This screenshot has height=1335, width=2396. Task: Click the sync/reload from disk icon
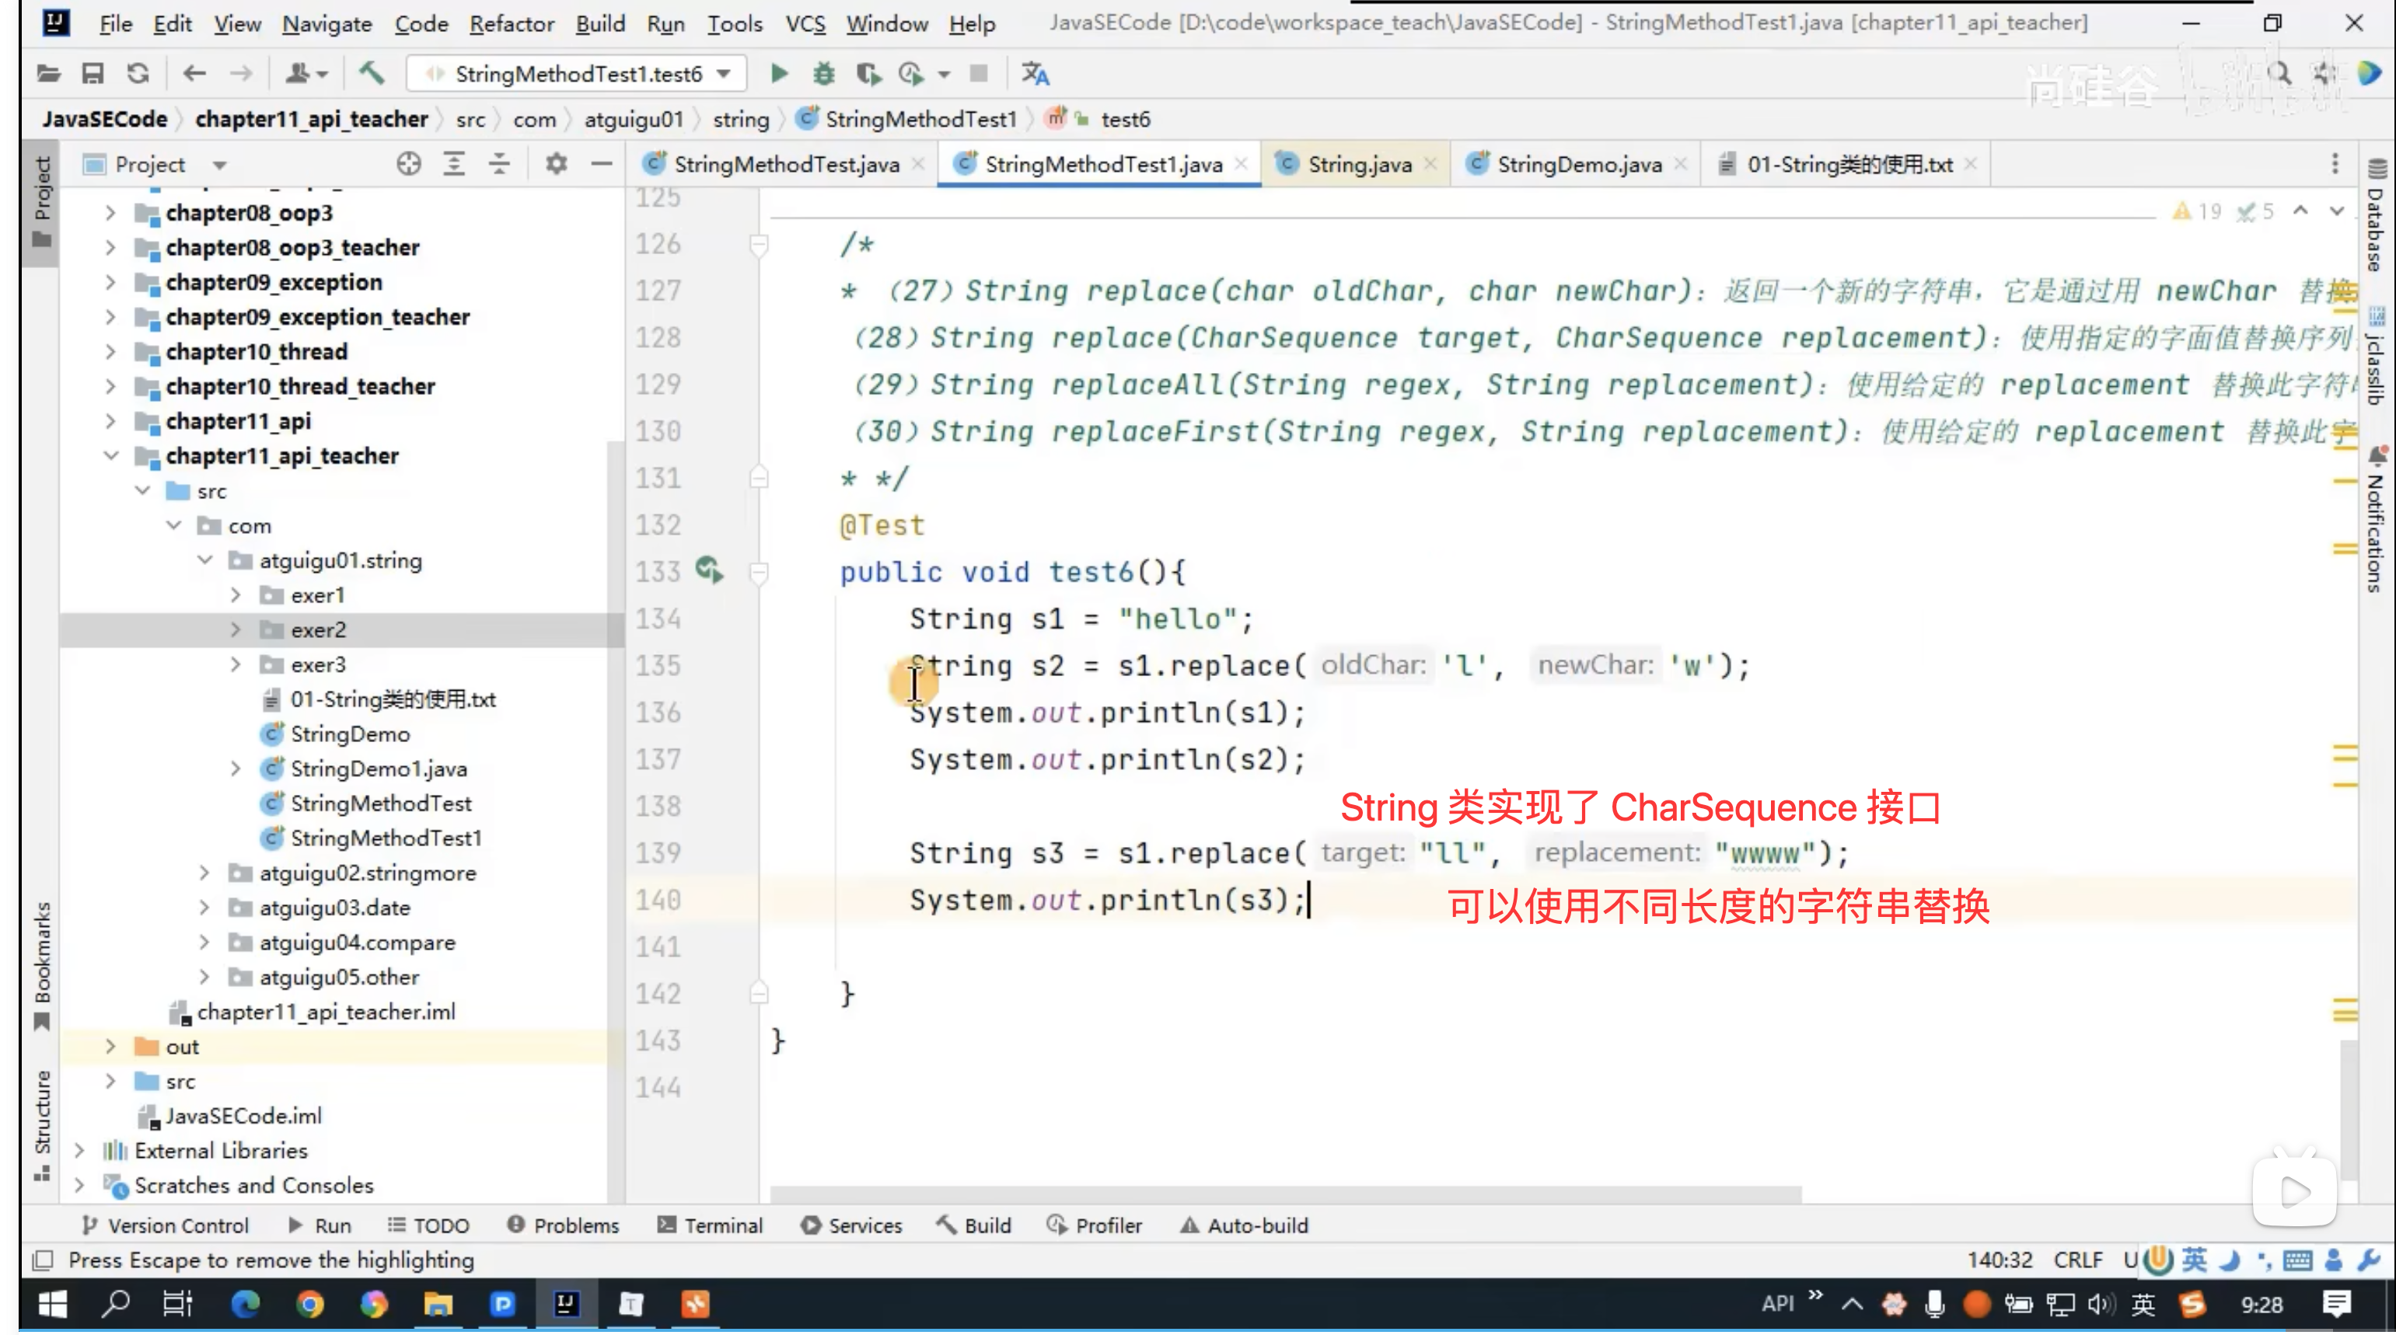tap(138, 74)
